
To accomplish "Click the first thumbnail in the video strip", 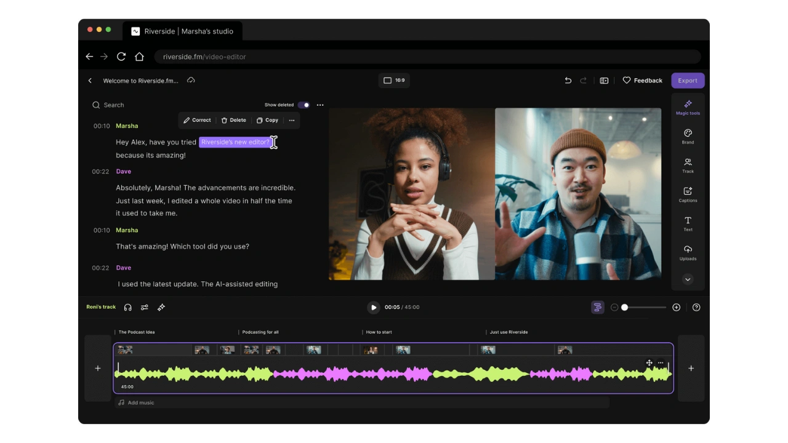I will 125,349.
